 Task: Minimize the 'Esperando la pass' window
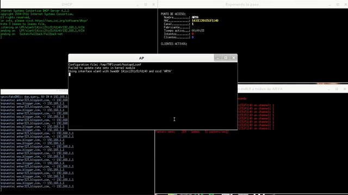pyautogui.click(x=330, y=4)
